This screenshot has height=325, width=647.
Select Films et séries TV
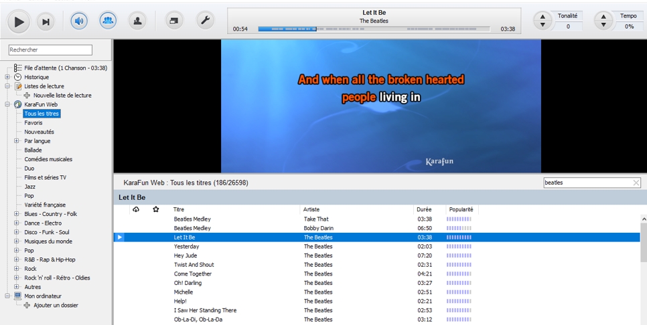[x=45, y=177]
